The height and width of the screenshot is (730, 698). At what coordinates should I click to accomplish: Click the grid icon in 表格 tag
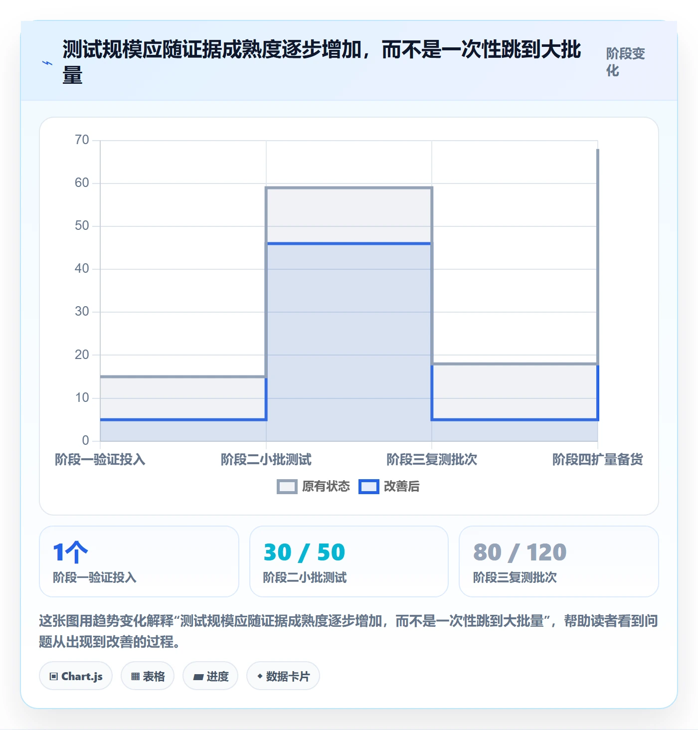click(135, 677)
